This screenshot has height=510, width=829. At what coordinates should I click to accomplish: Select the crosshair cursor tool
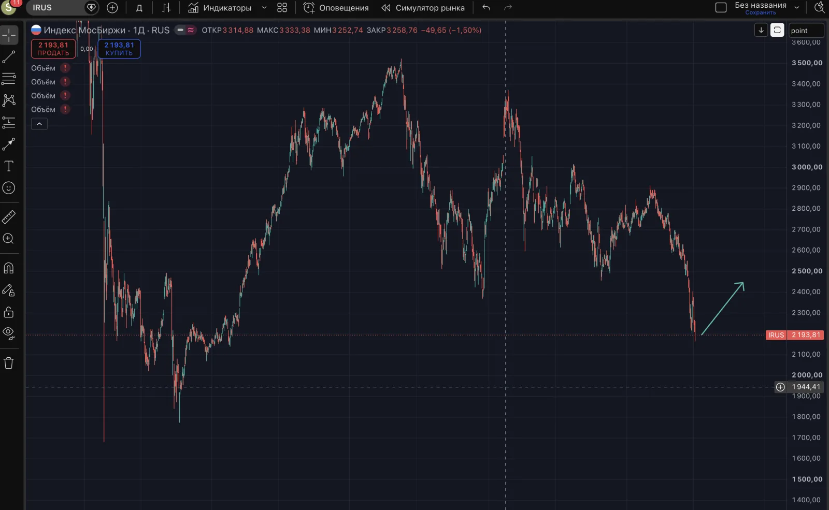click(9, 35)
